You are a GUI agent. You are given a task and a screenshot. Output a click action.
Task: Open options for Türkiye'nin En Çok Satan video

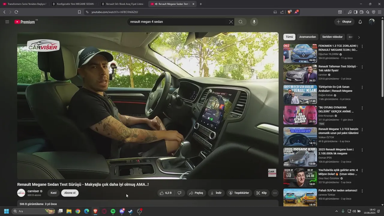pyautogui.click(x=362, y=87)
